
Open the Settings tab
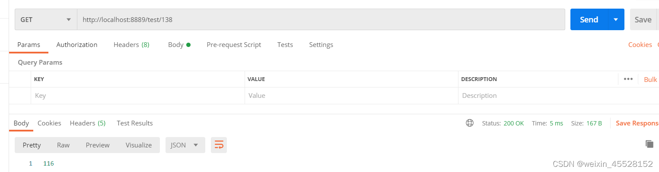coord(321,45)
